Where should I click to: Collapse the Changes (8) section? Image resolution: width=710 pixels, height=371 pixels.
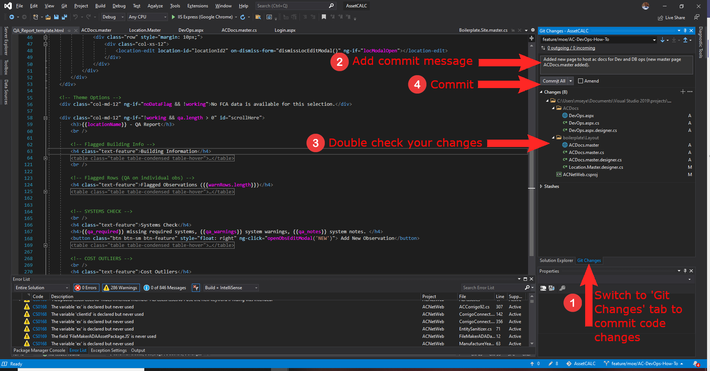541,92
